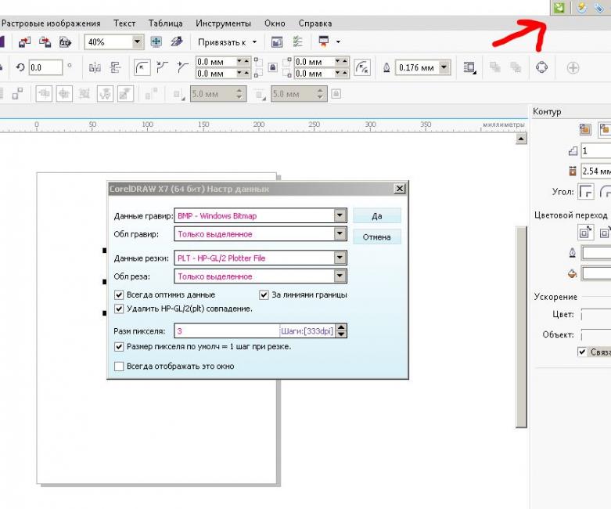611x509 pixels.
Task: Expand the 'Данные резки' PLT dropdown
Action: coord(340,258)
